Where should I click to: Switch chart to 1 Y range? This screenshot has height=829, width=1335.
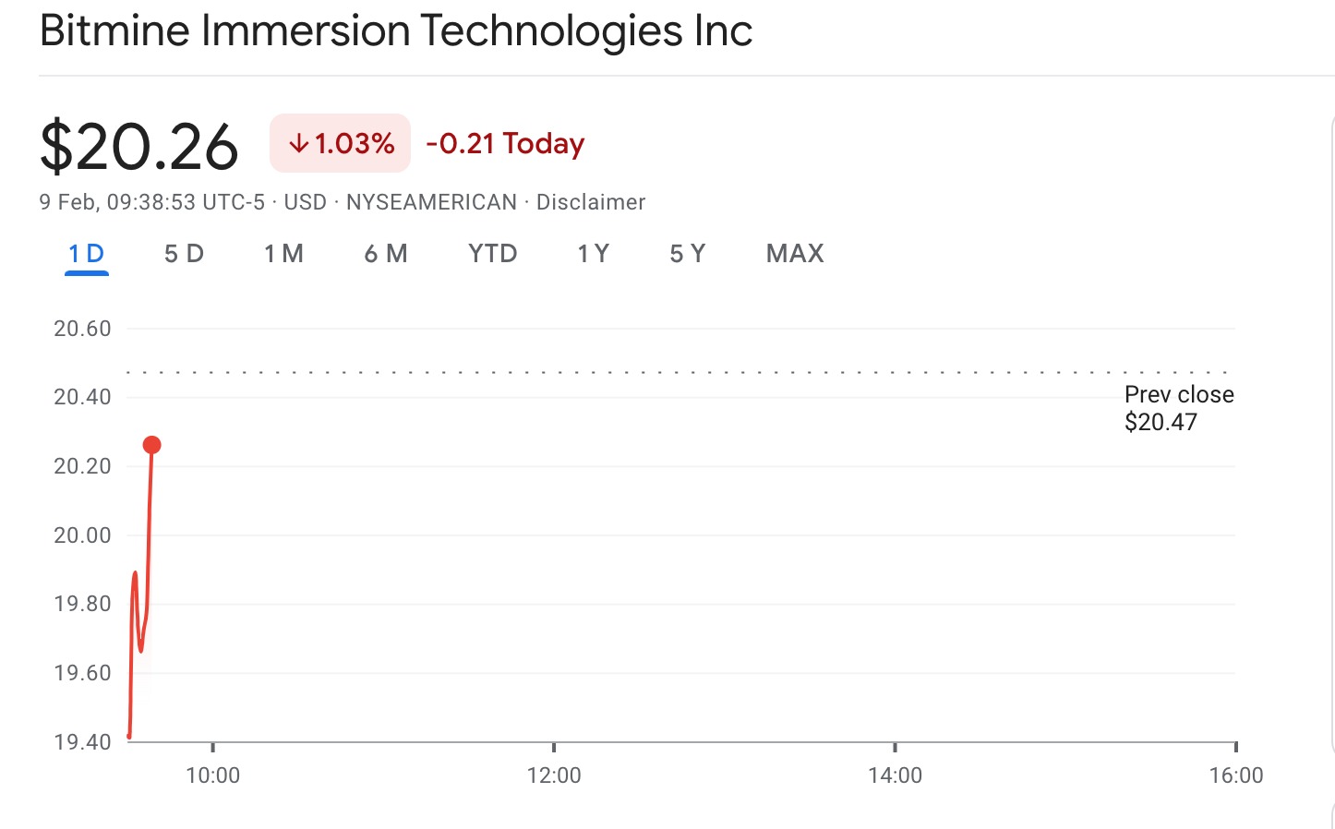593,254
